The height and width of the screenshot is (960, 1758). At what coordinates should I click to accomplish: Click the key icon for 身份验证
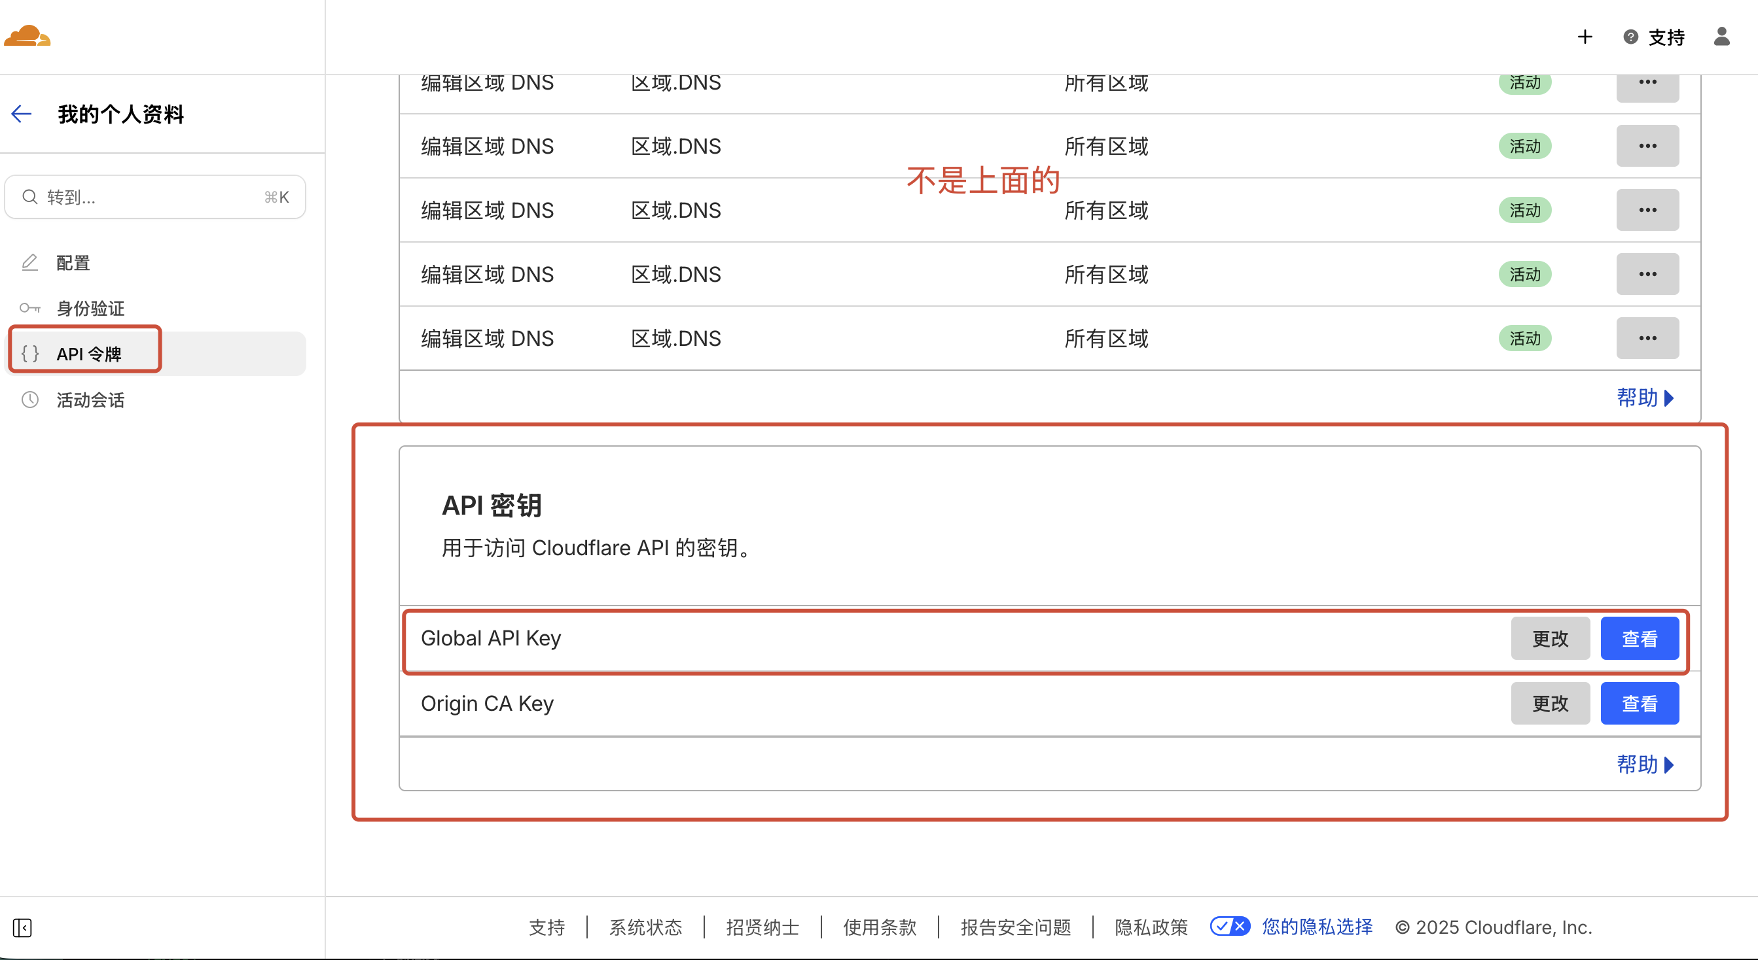(29, 308)
